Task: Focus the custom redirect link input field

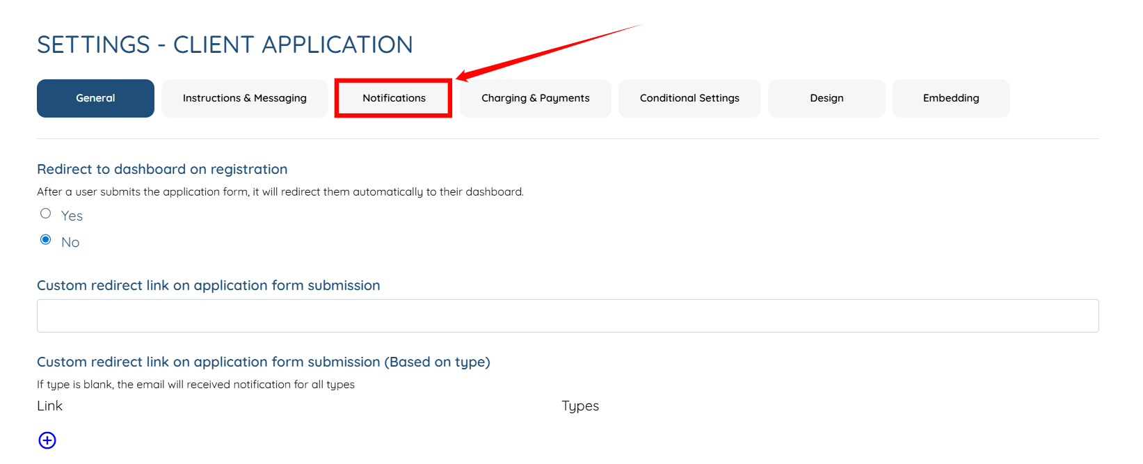Action: 568,316
